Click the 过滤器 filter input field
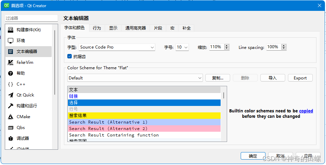 [31, 18]
